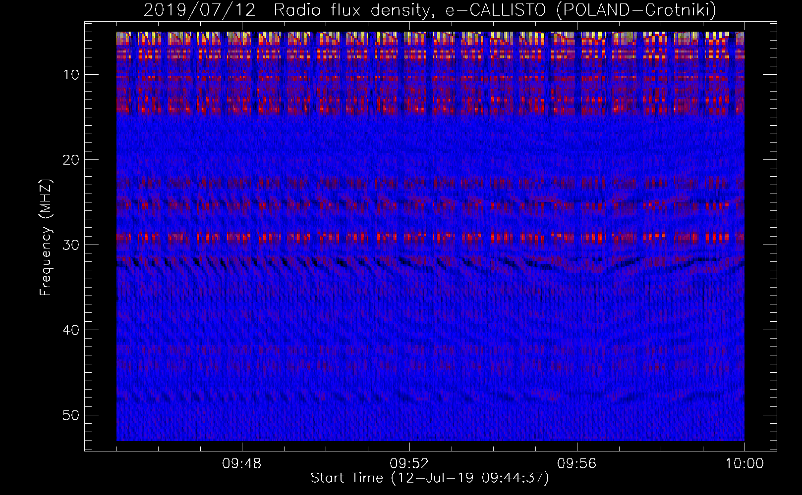Viewport: 802px width, 495px height.
Task: Click the left-axis frequency label 20
Action: 71,160
